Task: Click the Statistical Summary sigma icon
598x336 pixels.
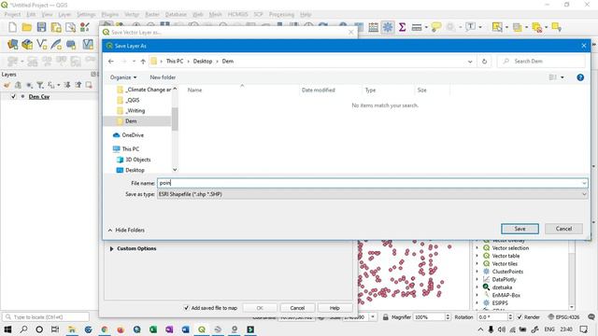Action: coord(402,27)
